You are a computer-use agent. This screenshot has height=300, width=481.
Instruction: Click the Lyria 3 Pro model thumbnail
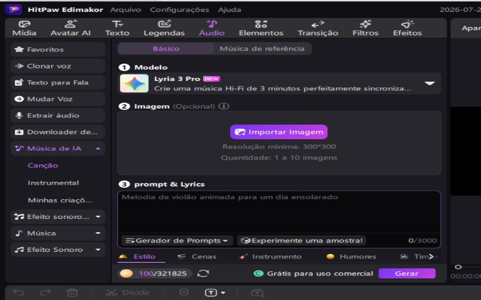134,83
